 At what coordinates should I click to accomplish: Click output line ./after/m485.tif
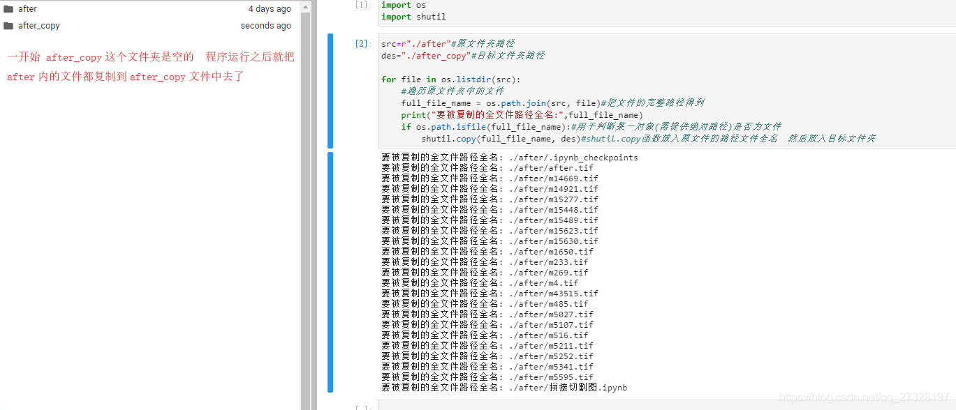[485, 304]
